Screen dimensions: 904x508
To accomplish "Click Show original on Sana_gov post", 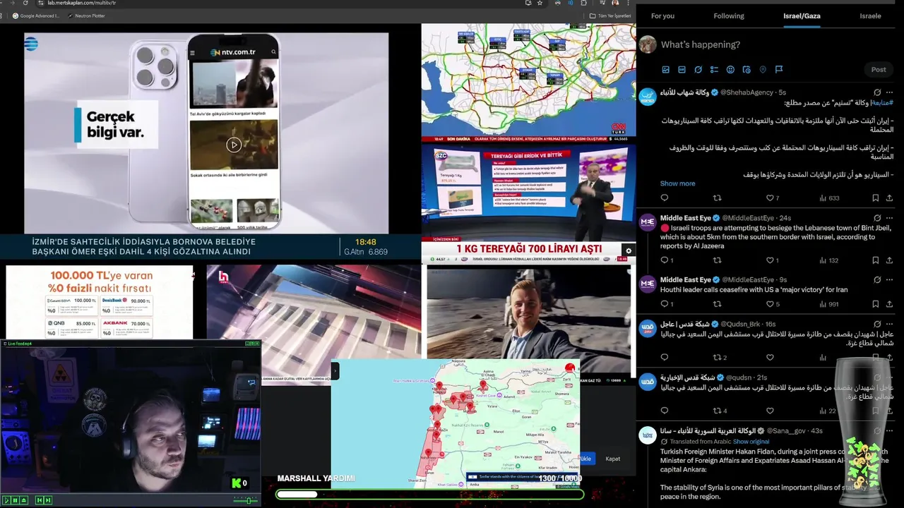I will tap(751, 442).
